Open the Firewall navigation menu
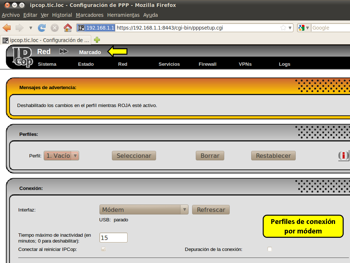Viewport: 350px width, 263px height. (207, 64)
